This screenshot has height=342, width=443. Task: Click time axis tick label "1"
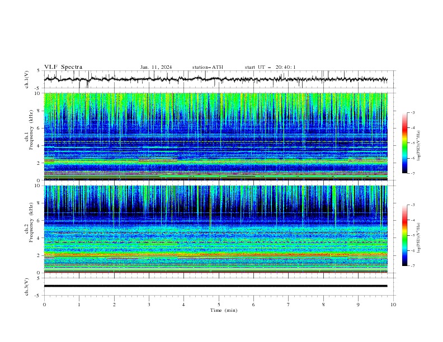79,305
